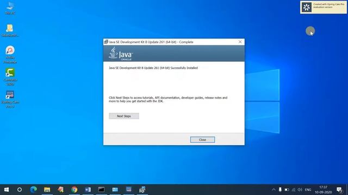Viewport: 348px width, 195px height.
Task: Click Close in the Java installer
Action: click(202, 140)
